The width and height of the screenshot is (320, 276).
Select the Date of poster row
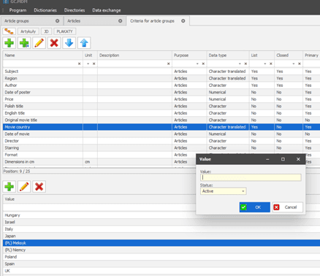161,92
